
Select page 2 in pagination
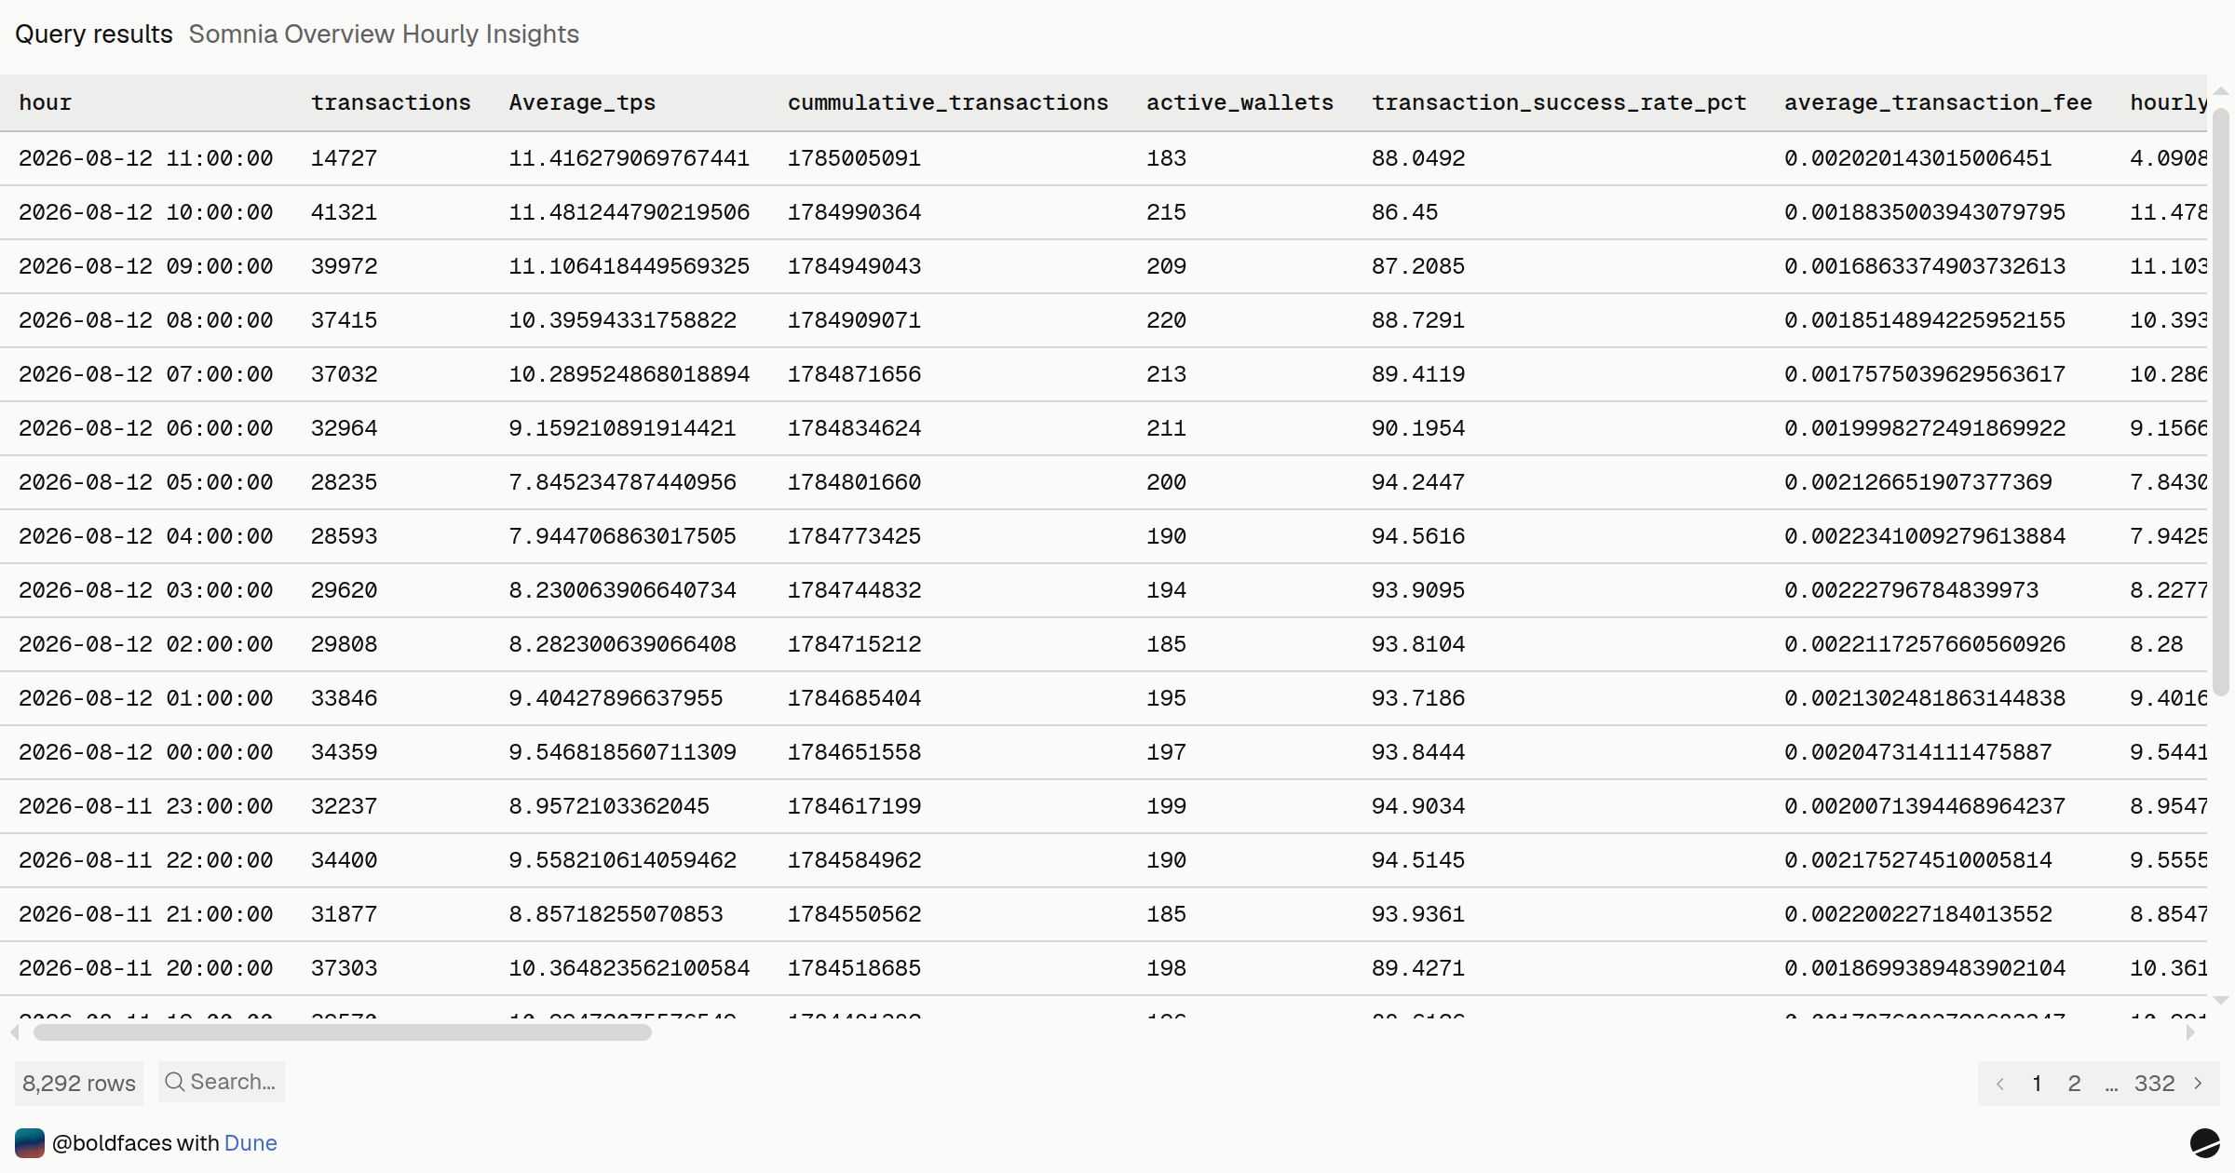(x=2074, y=1084)
